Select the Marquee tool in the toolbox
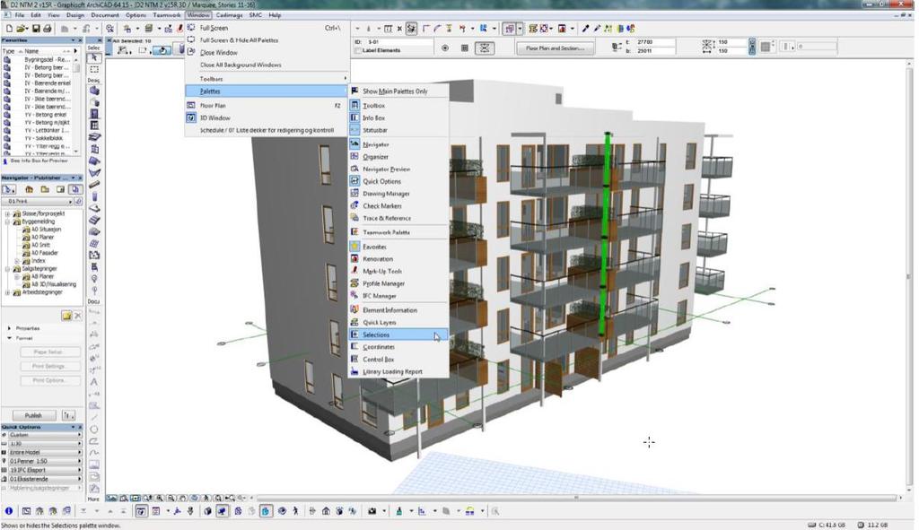919x530 pixels. click(93, 70)
